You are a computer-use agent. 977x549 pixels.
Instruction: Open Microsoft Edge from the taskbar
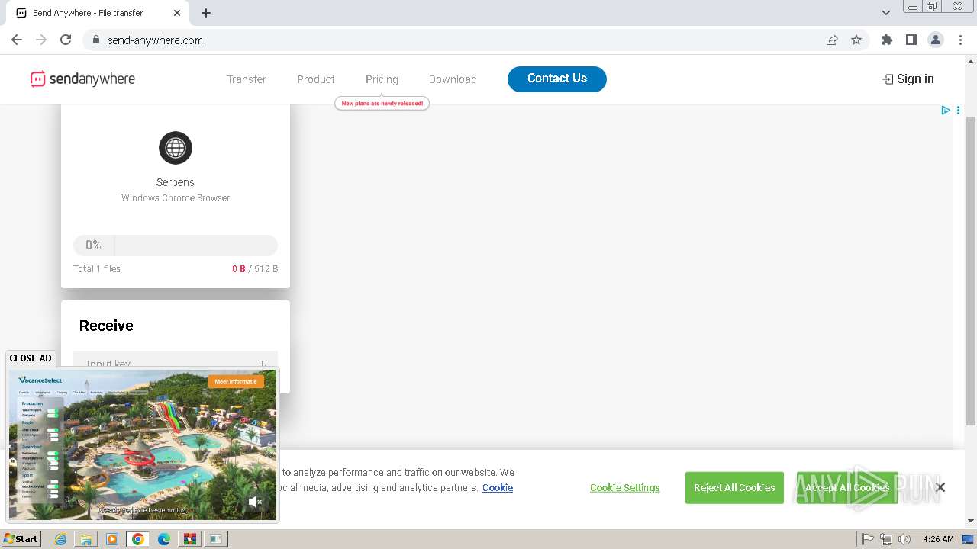164,539
